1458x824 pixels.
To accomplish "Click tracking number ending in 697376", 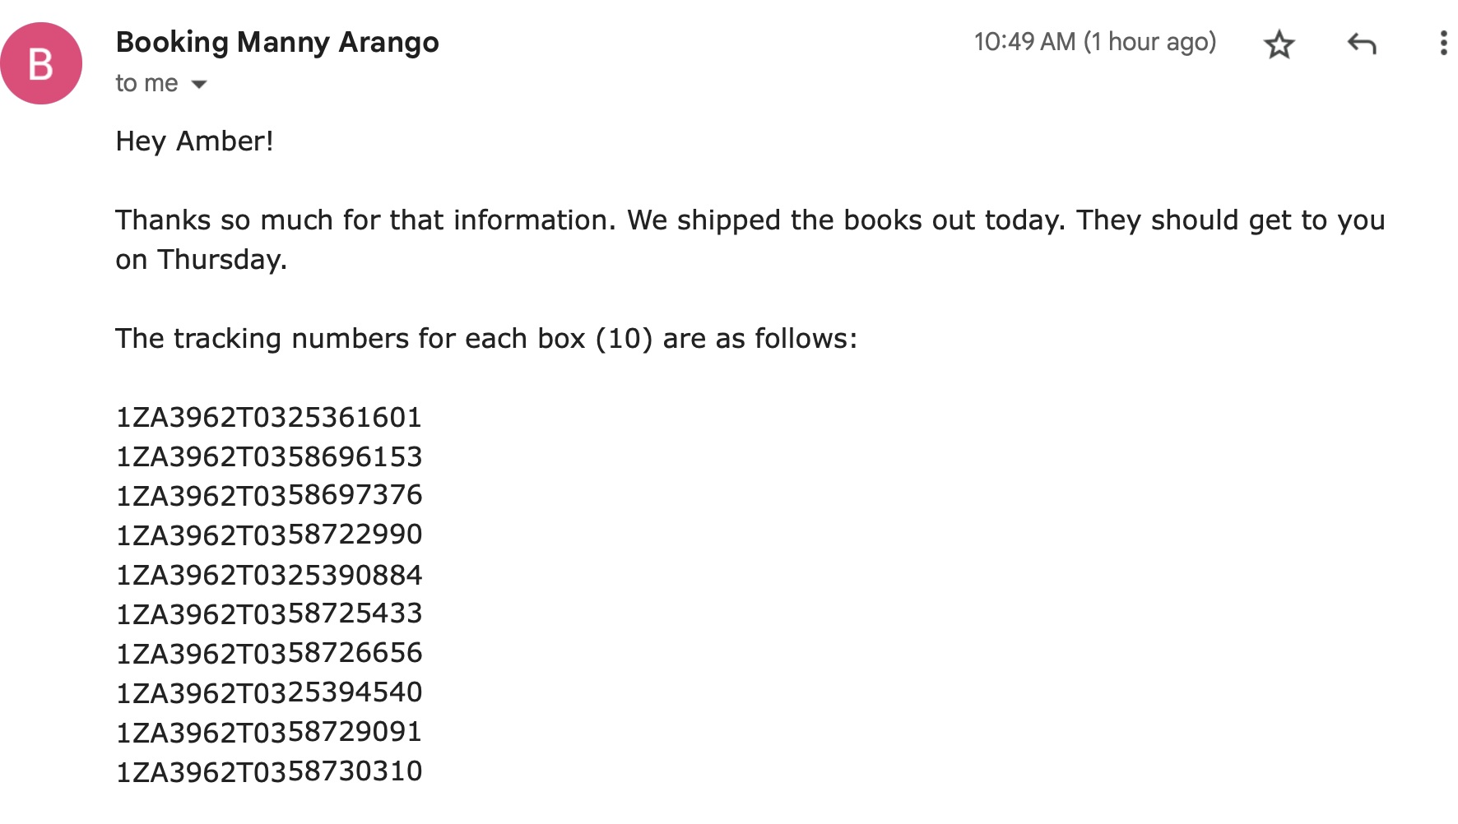I will click(x=268, y=495).
